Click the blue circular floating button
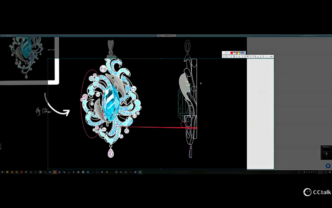Screen dimensions: 332x208 pyautogui.click(x=328, y=166)
